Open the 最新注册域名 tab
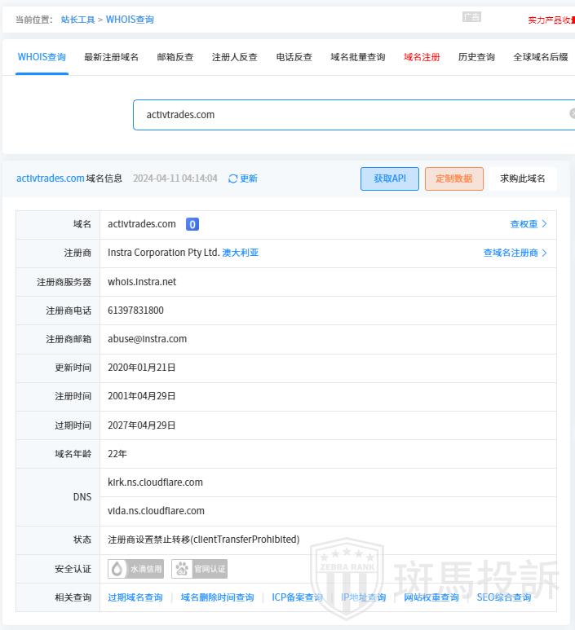The height and width of the screenshot is (630, 575). coord(111,57)
